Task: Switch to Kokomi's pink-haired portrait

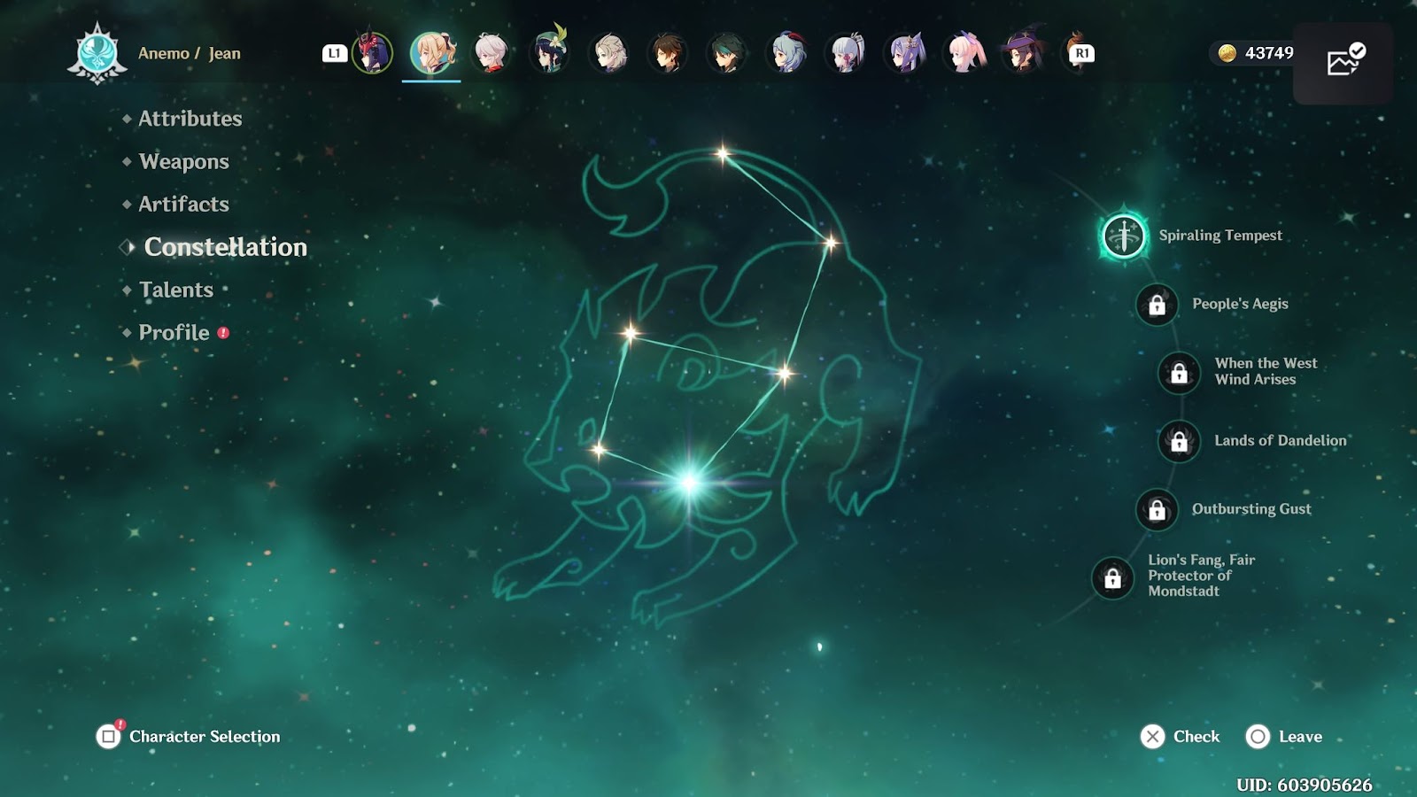Action: coord(964,53)
